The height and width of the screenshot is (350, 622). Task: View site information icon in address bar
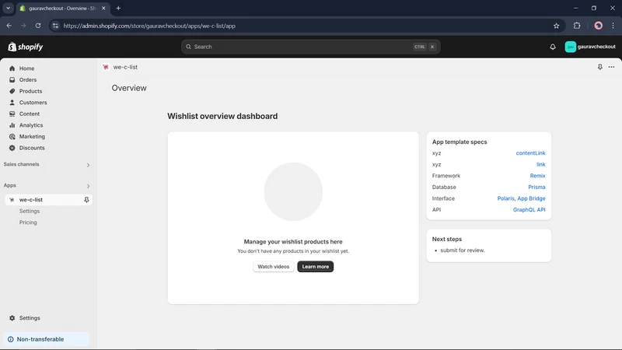coord(55,26)
